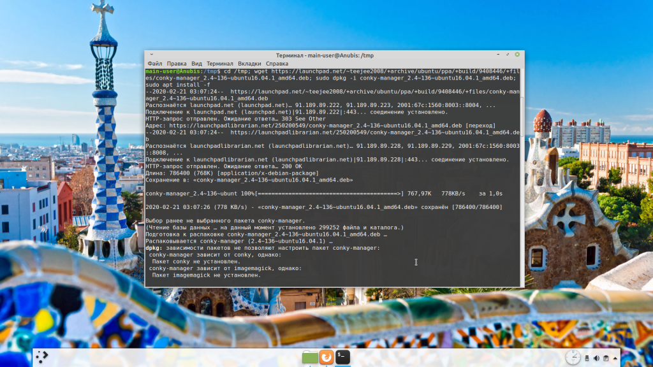
Task: Open the Справка menu
Action: (x=277, y=64)
